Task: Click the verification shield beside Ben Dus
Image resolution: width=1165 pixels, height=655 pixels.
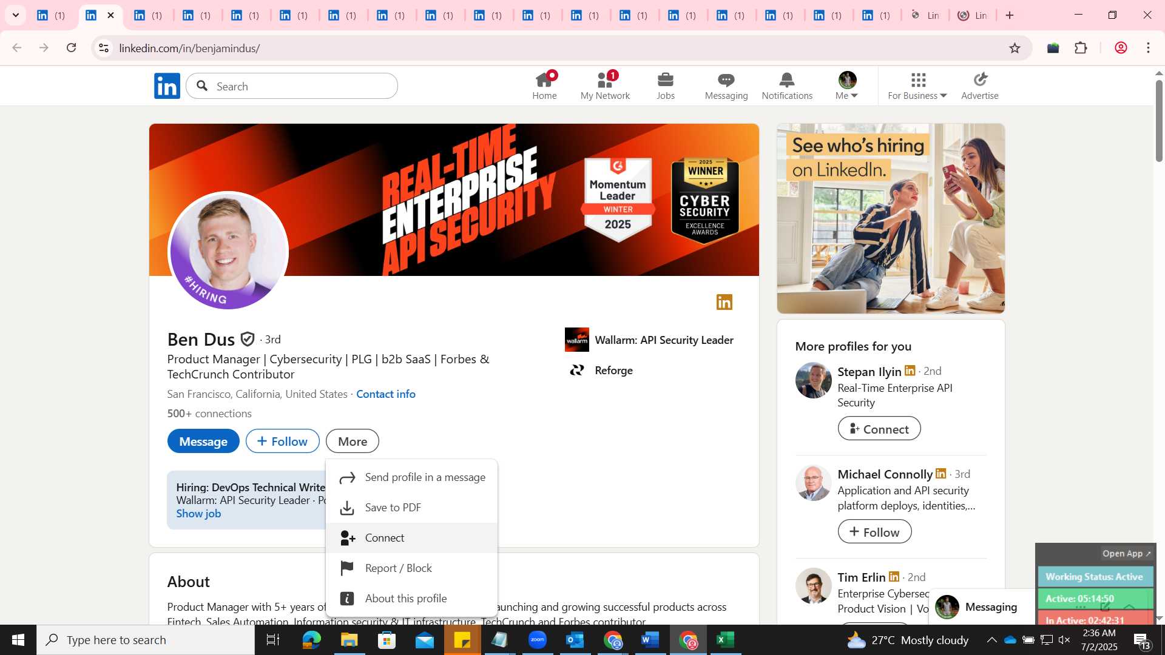Action: pyautogui.click(x=248, y=339)
